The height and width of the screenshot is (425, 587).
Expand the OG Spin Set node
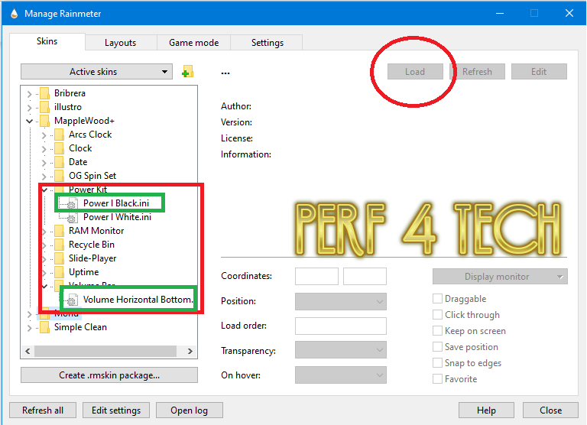click(x=44, y=177)
